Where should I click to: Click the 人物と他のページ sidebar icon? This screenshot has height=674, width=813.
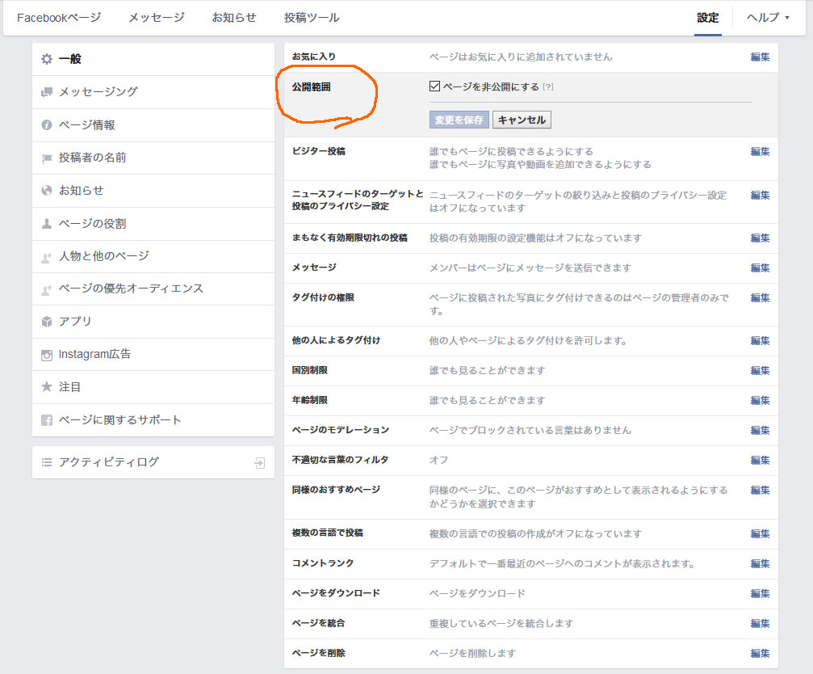point(47,256)
